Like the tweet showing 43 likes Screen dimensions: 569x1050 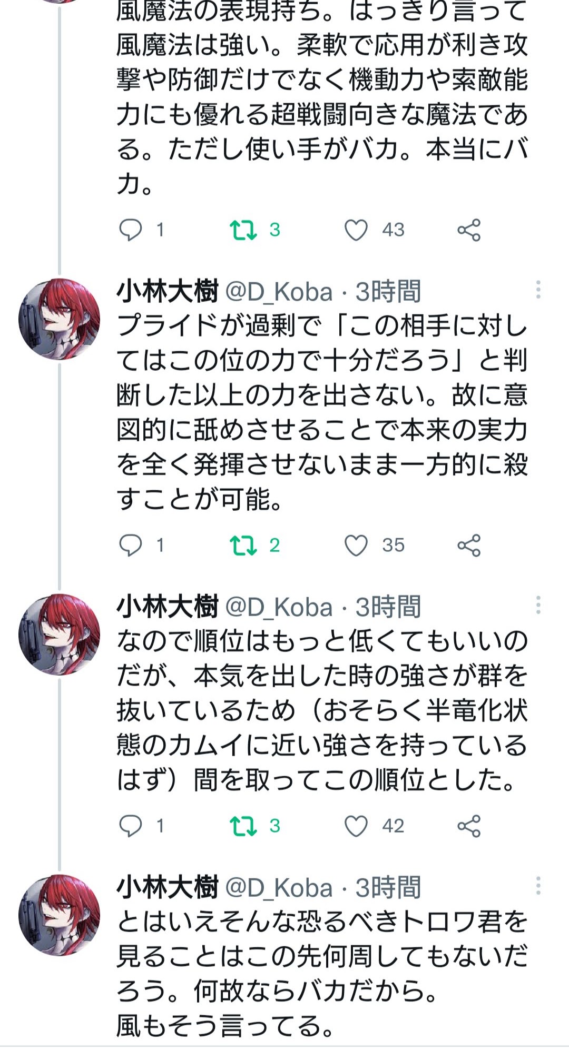(356, 230)
